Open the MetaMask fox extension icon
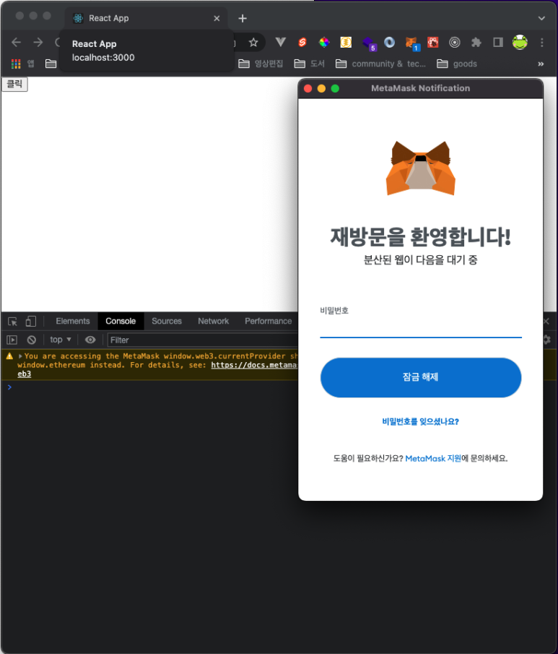The height and width of the screenshot is (654, 558). point(411,43)
